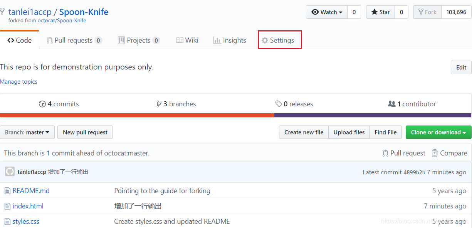This screenshot has height=228, width=472.
Task: Open the repository Settings tab
Action: click(278, 40)
